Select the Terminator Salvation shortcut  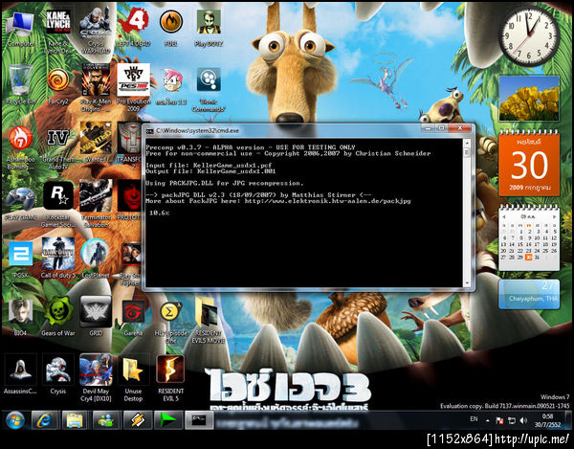(95, 204)
